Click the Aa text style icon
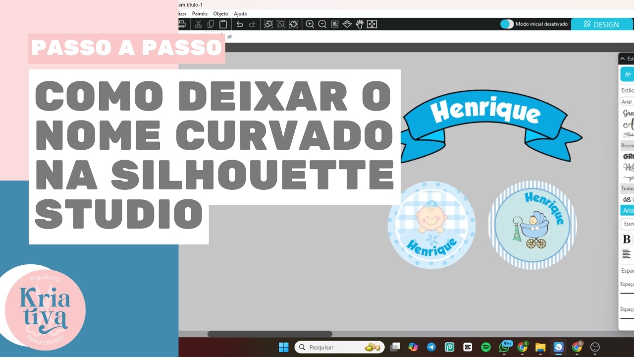The image size is (634, 357). point(628,74)
